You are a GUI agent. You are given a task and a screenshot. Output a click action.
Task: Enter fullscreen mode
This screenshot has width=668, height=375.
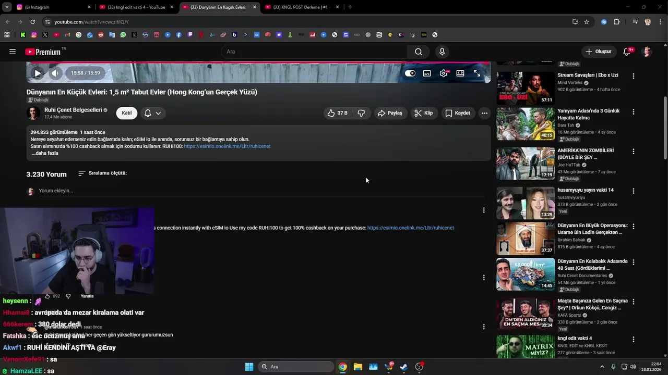pos(477,73)
